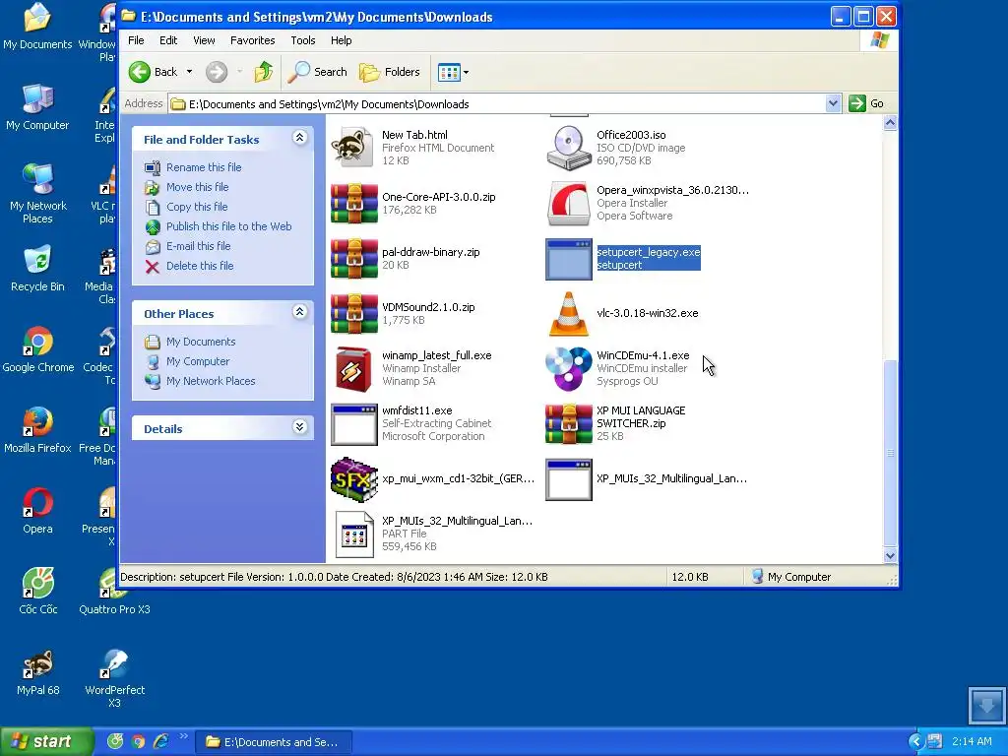Select the WinCDEmu-4.1.exe disc icon
1008x756 pixels.
pyautogui.click(x=568, y=369)
